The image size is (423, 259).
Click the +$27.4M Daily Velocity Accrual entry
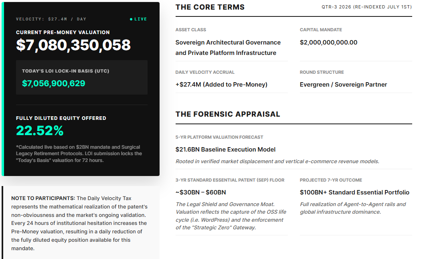(x=221, y=85)
